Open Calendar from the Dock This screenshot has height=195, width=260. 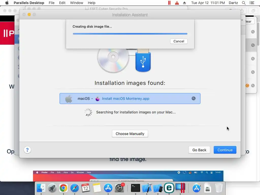coord(86,188)
